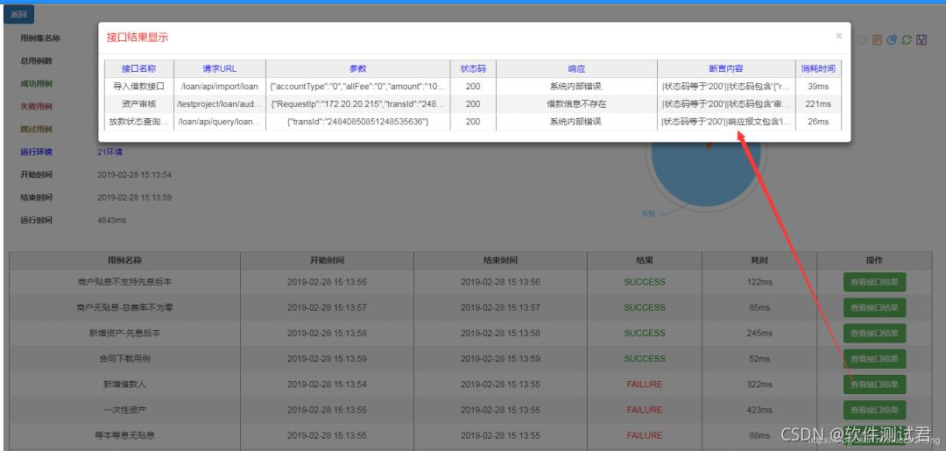Image resolution: width=946 pixels, height=451 pixels.
Task: Click the purple save disk icon
Action: coord(921,39)
